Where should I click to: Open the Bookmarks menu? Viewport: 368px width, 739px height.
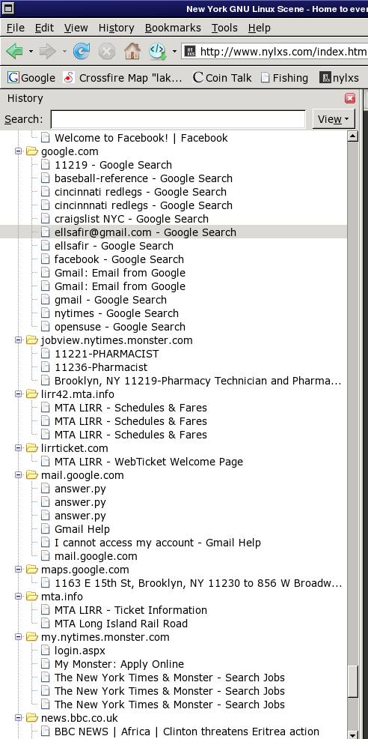[x=173, y=28]
